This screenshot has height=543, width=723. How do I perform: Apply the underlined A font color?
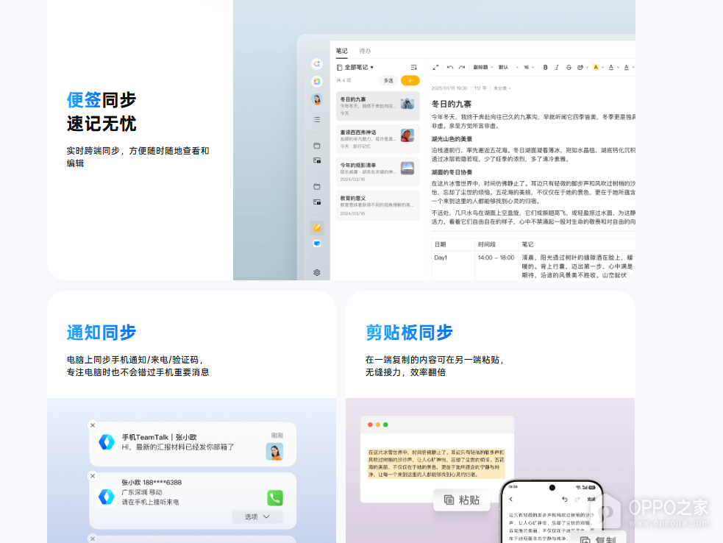611,68
